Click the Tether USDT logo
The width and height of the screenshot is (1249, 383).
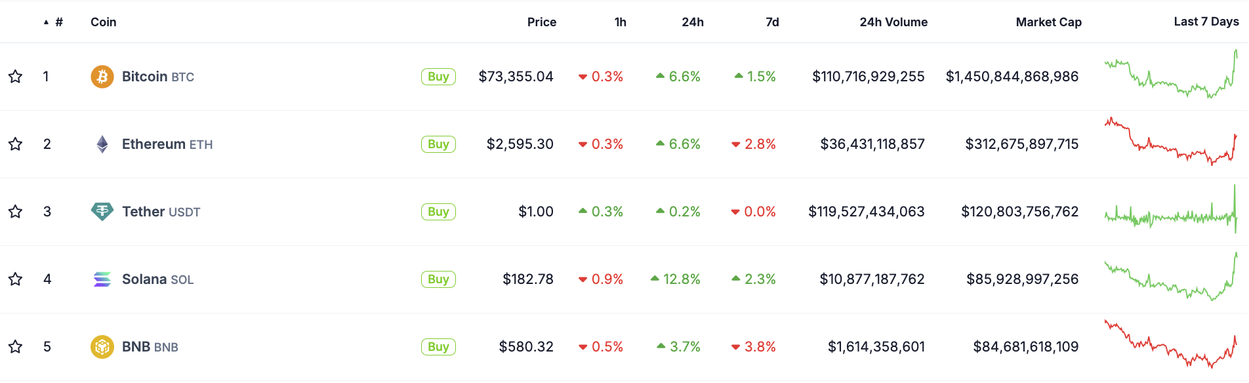pos(102,211)
